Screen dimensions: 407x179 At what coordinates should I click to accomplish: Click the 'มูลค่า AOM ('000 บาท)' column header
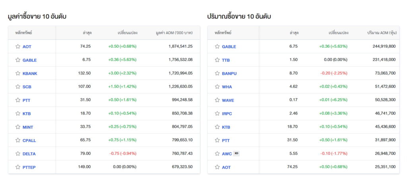pos(174,33)
